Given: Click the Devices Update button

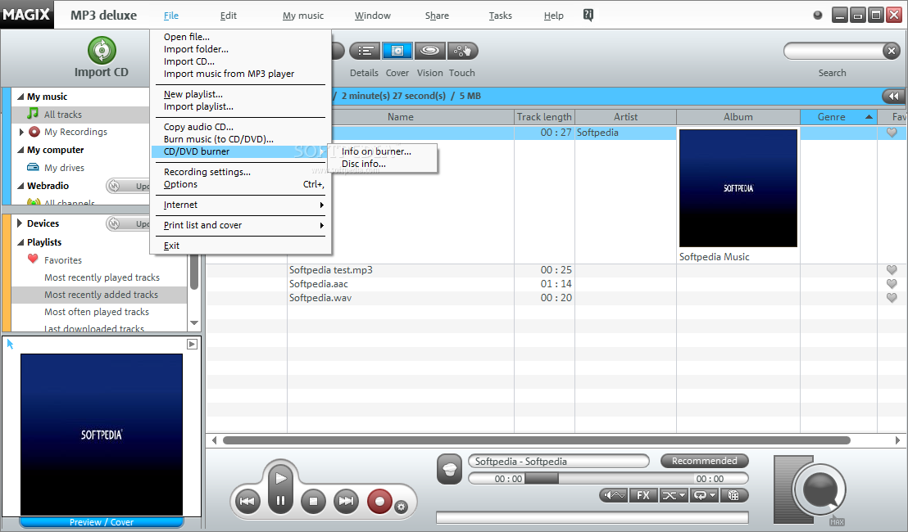Looking at the screenshot, I should pyautogui.click(x=129, y=223).
